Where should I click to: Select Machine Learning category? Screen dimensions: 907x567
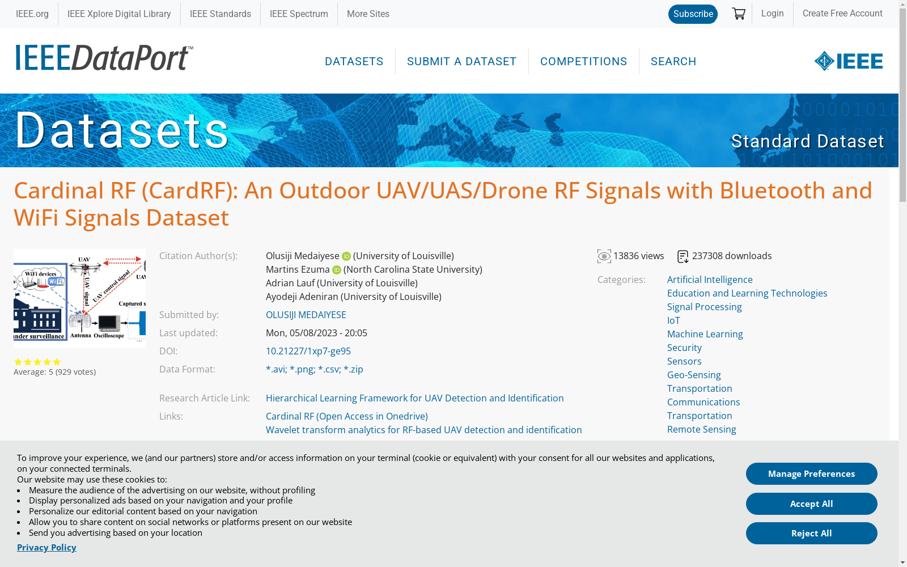click(705, 334)
